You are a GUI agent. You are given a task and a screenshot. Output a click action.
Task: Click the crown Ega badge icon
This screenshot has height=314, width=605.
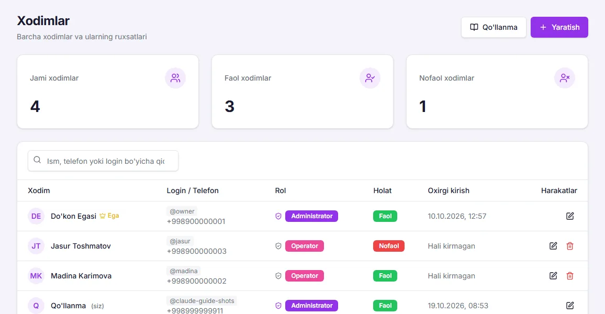pos(102,216)
